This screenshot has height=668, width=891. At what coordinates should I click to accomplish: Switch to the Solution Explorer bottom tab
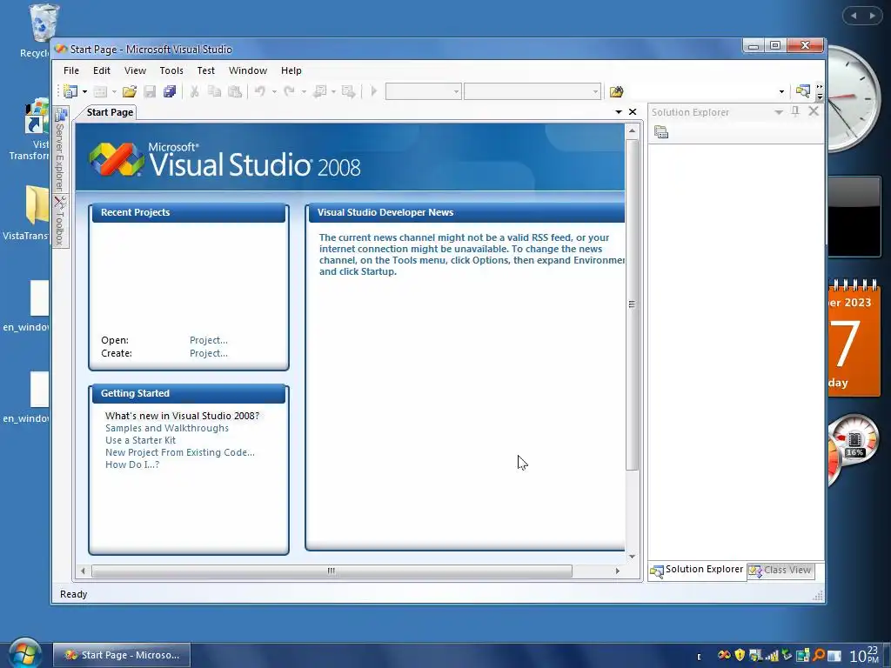point(697,571)
